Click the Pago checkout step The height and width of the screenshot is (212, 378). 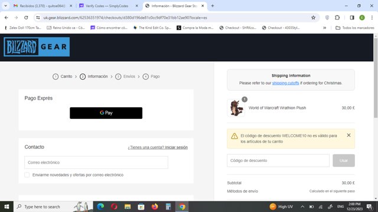(151, 77)
